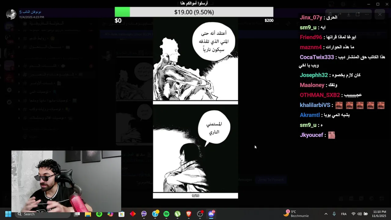Expand the hidden system tray icons chevron

[326, 214]
